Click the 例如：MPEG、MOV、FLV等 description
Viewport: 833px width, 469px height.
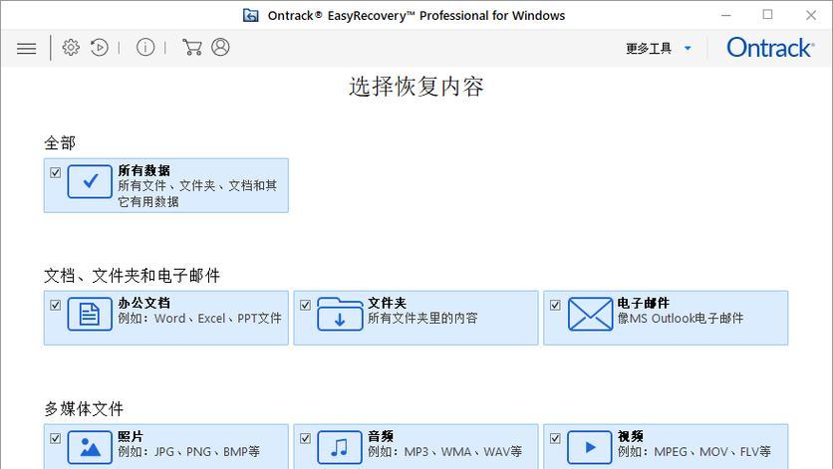pyautogui.click(x=694, y=451)
